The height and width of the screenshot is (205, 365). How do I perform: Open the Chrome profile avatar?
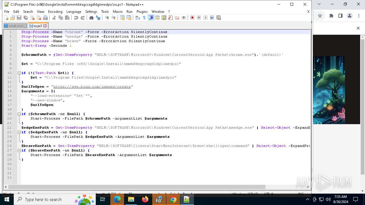pos(350,16)
